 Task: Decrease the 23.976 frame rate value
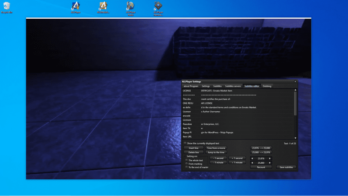coord(252,159)
